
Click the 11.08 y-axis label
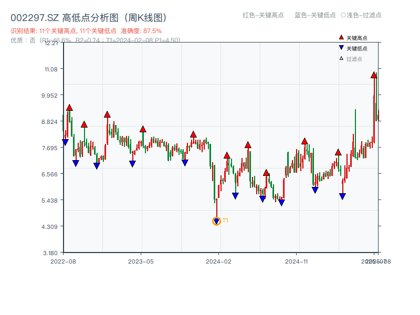pos(51,69)
